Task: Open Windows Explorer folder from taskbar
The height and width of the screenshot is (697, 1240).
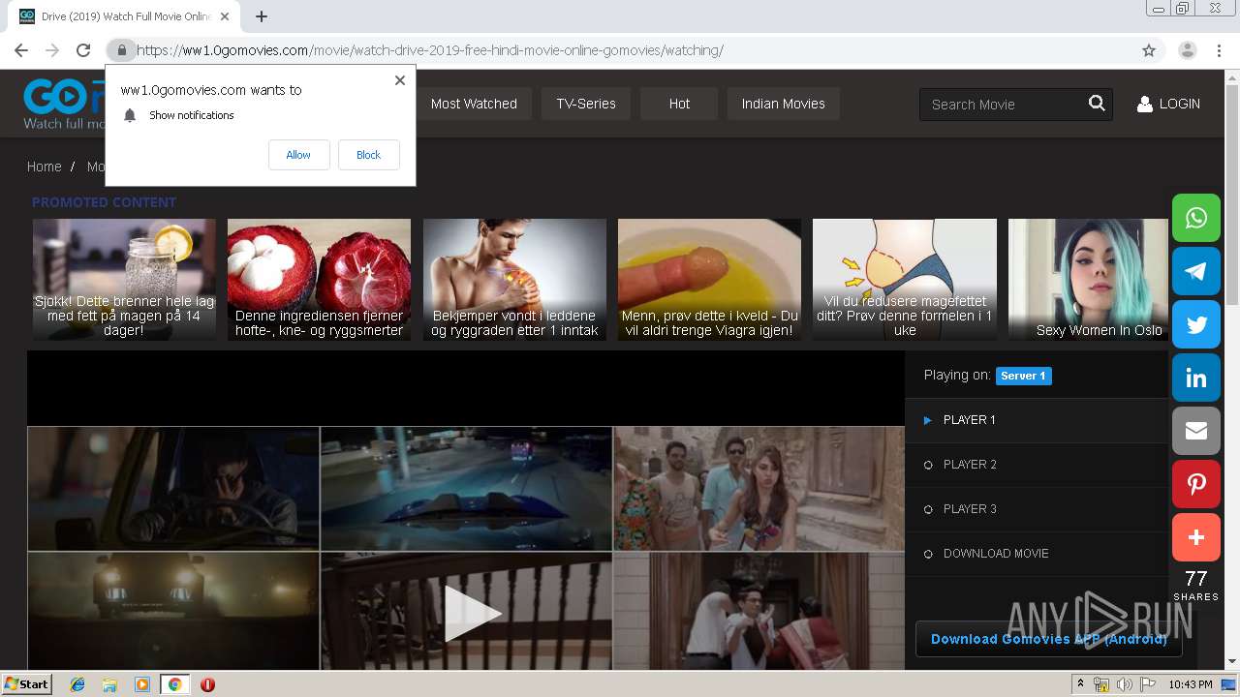Action: [109, 684]
